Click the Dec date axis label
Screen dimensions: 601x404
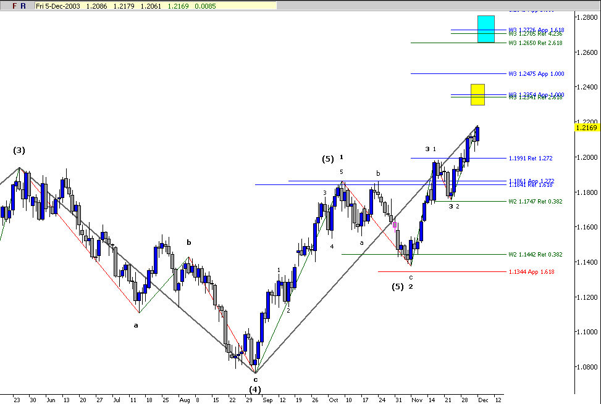[x=483, y=400]
